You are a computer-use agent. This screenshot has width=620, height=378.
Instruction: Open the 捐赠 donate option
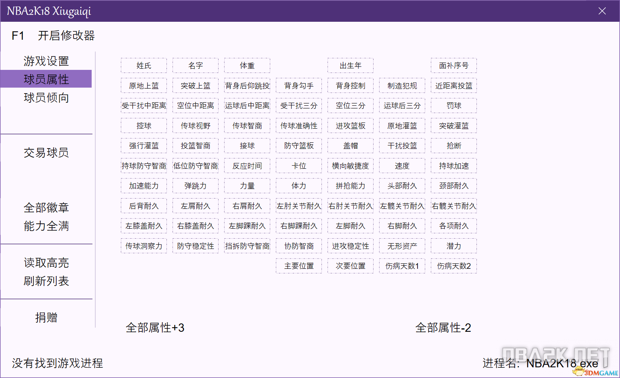point(46,317)
